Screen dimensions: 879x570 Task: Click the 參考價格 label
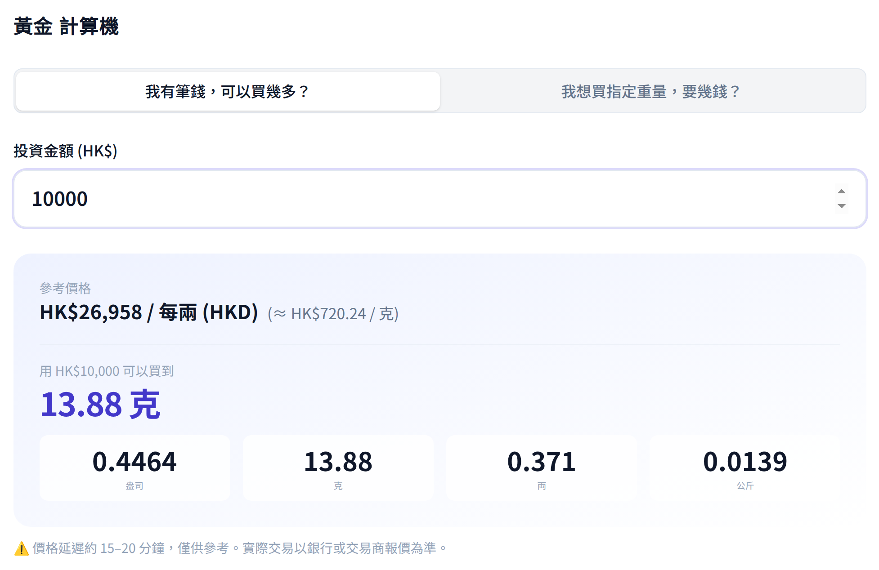click(x=65, y=288)
